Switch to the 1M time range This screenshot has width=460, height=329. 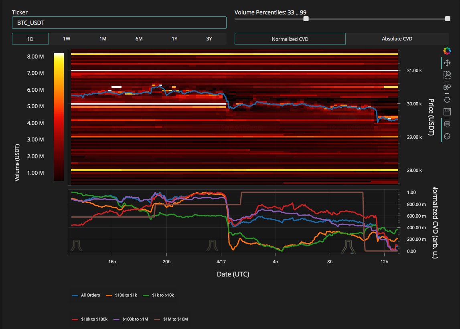(x=103, y=39)
